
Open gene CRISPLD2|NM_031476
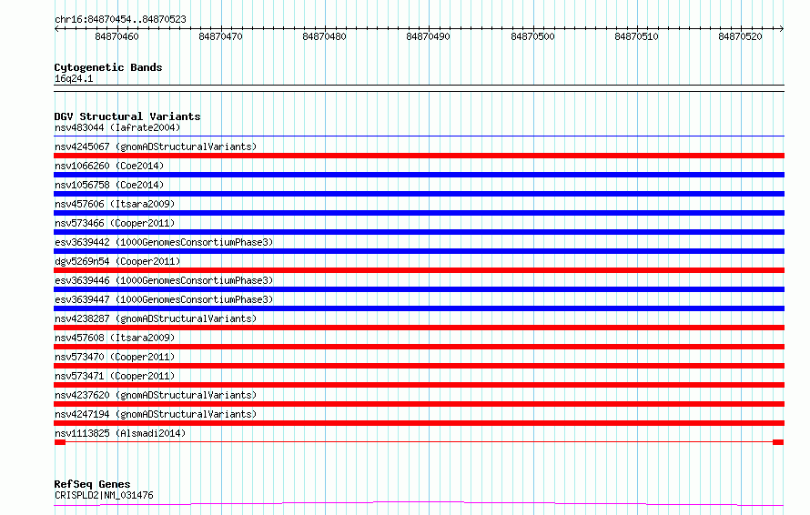[x=104, y=495]
